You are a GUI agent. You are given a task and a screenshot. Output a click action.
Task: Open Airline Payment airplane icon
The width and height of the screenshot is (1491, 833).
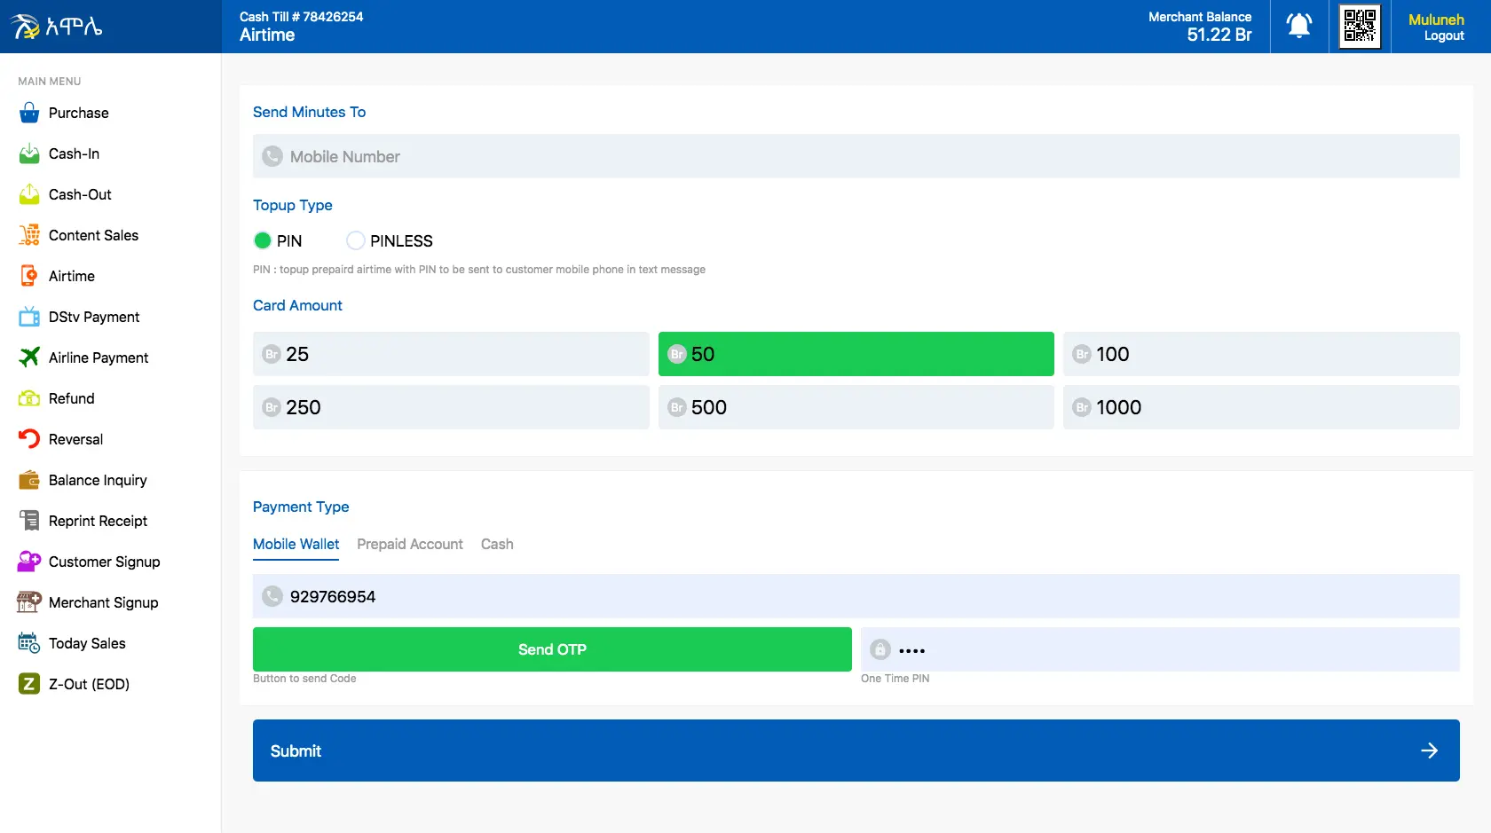[x=29, y=358]
